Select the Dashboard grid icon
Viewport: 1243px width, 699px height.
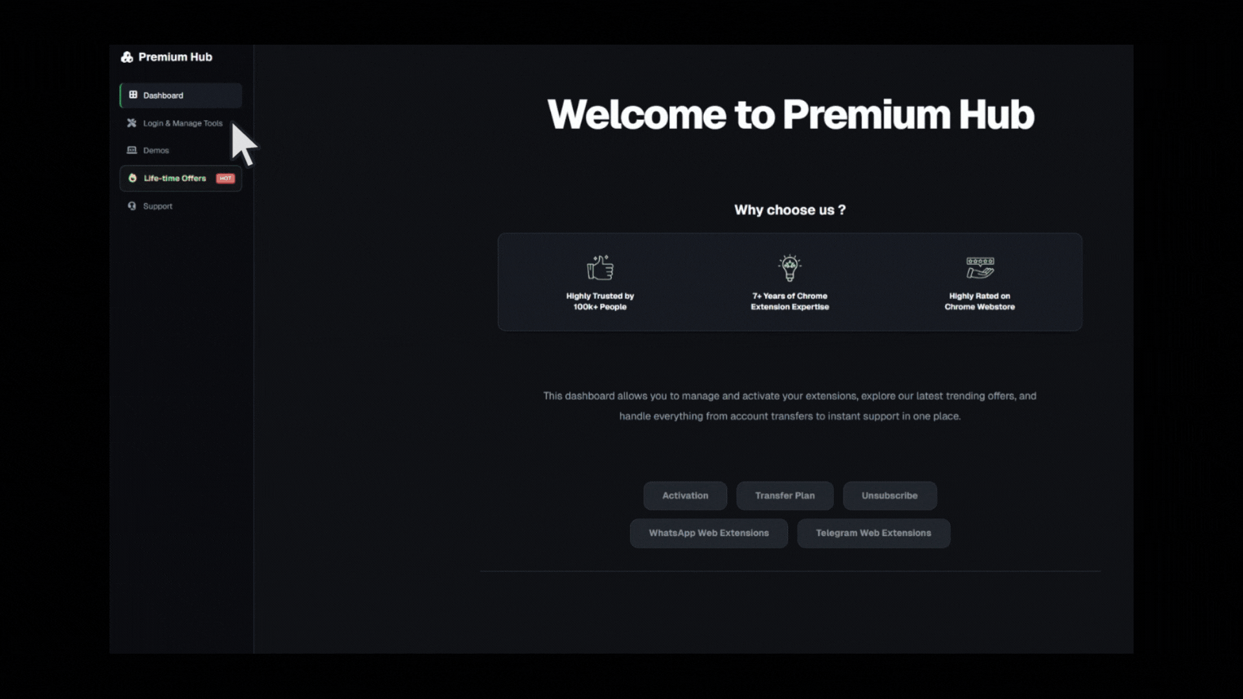133,94
